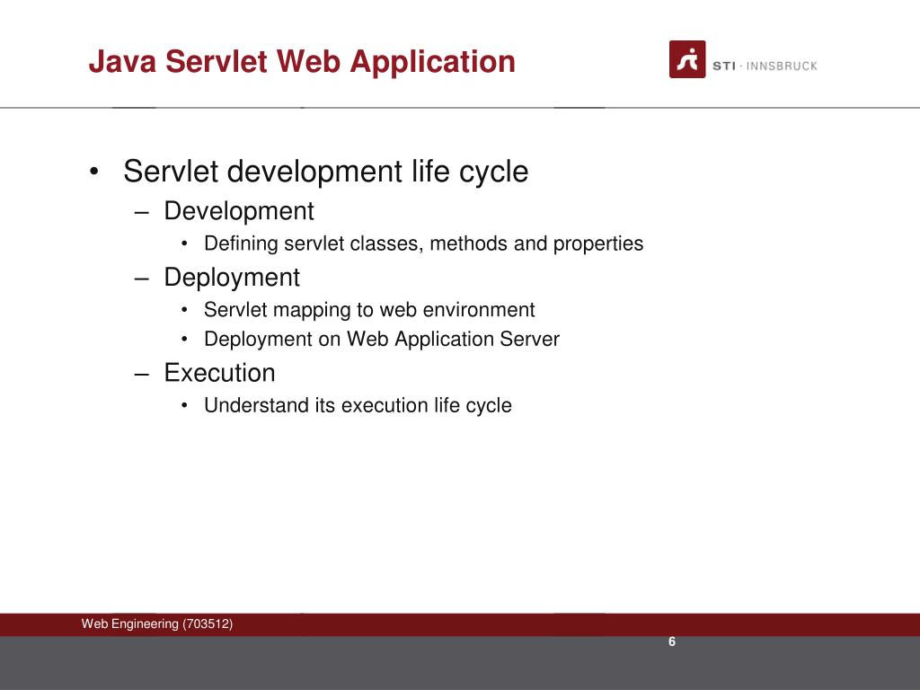920x690 pixels.
Task: Click the 'Development' sub-bullet
Action: click(x=239, y=211)
